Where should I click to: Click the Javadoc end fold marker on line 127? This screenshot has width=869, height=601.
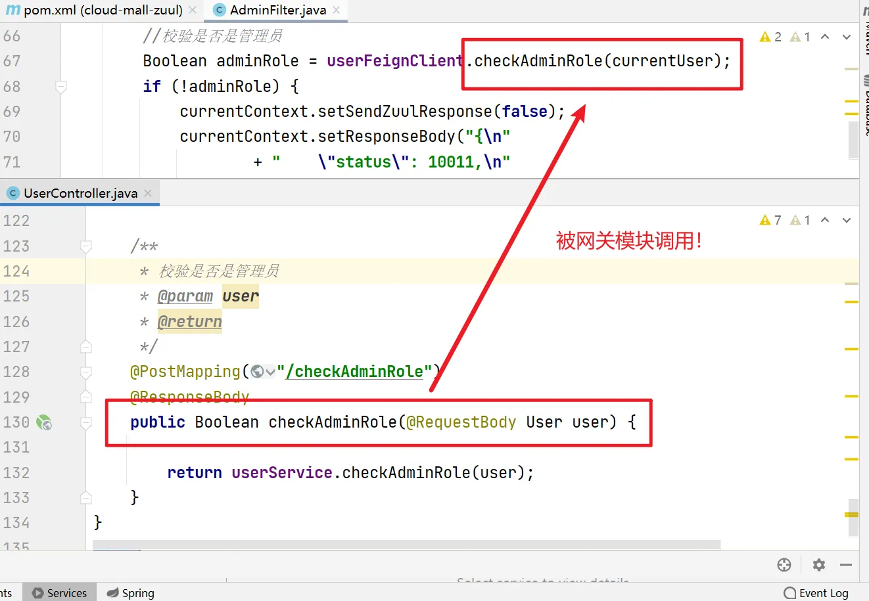click(85, 346)
